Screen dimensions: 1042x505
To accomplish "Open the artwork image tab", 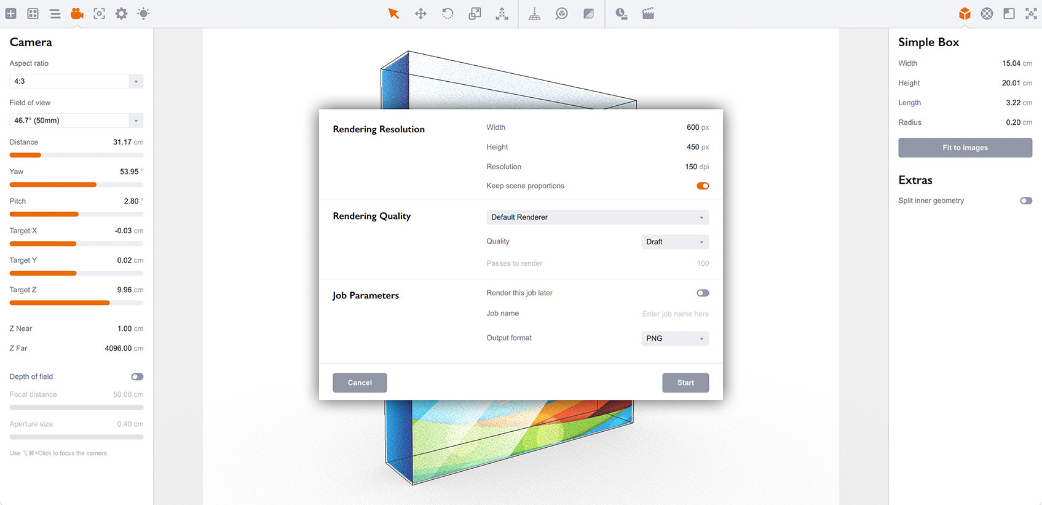I will pyautogui.click(x=1009, y=14).
